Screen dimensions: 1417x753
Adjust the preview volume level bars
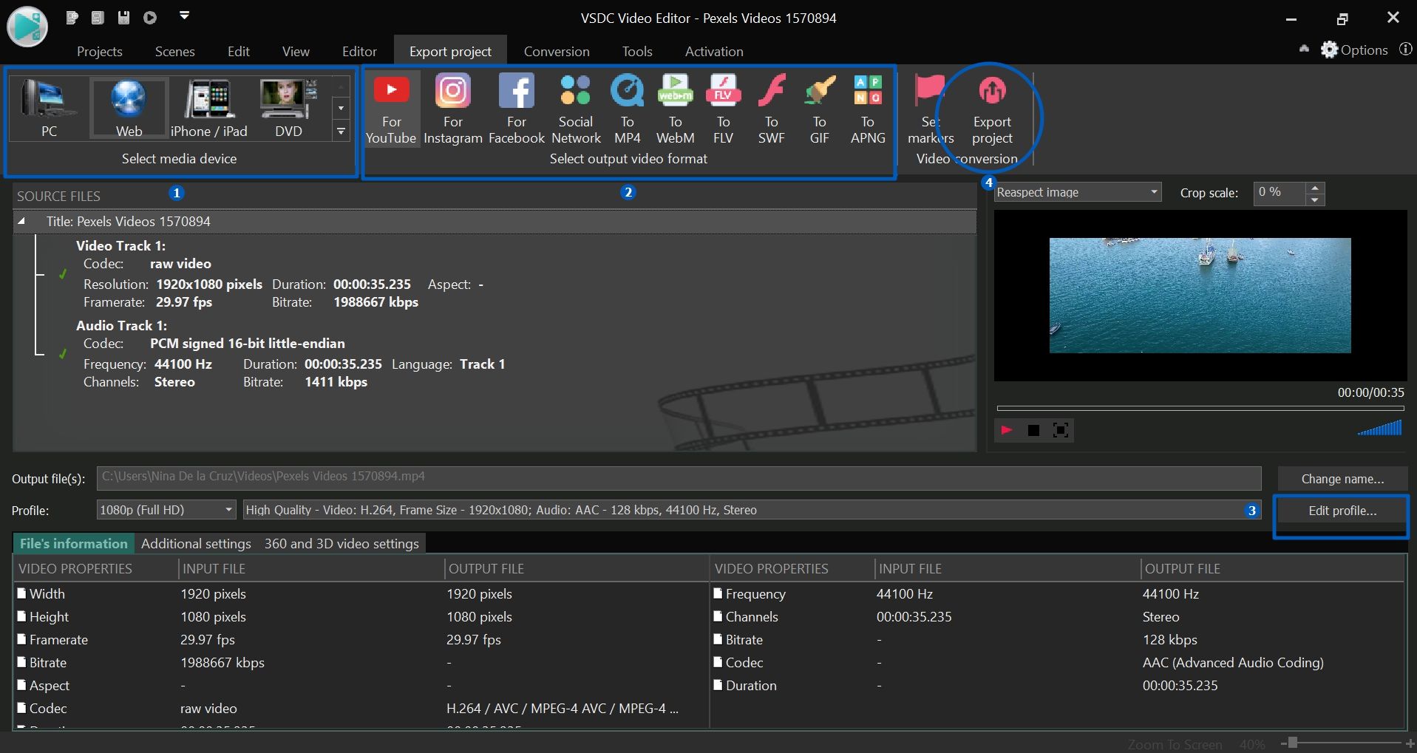tap(1379, 428)
